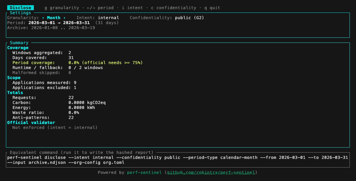Click the green perf-sentinel name in footer

144,172
